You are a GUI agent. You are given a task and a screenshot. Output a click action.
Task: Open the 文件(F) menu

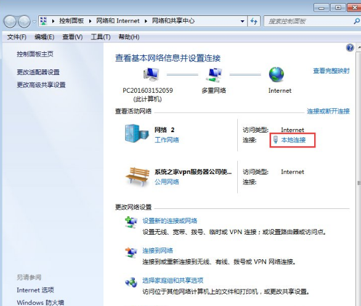click(17, 37)
